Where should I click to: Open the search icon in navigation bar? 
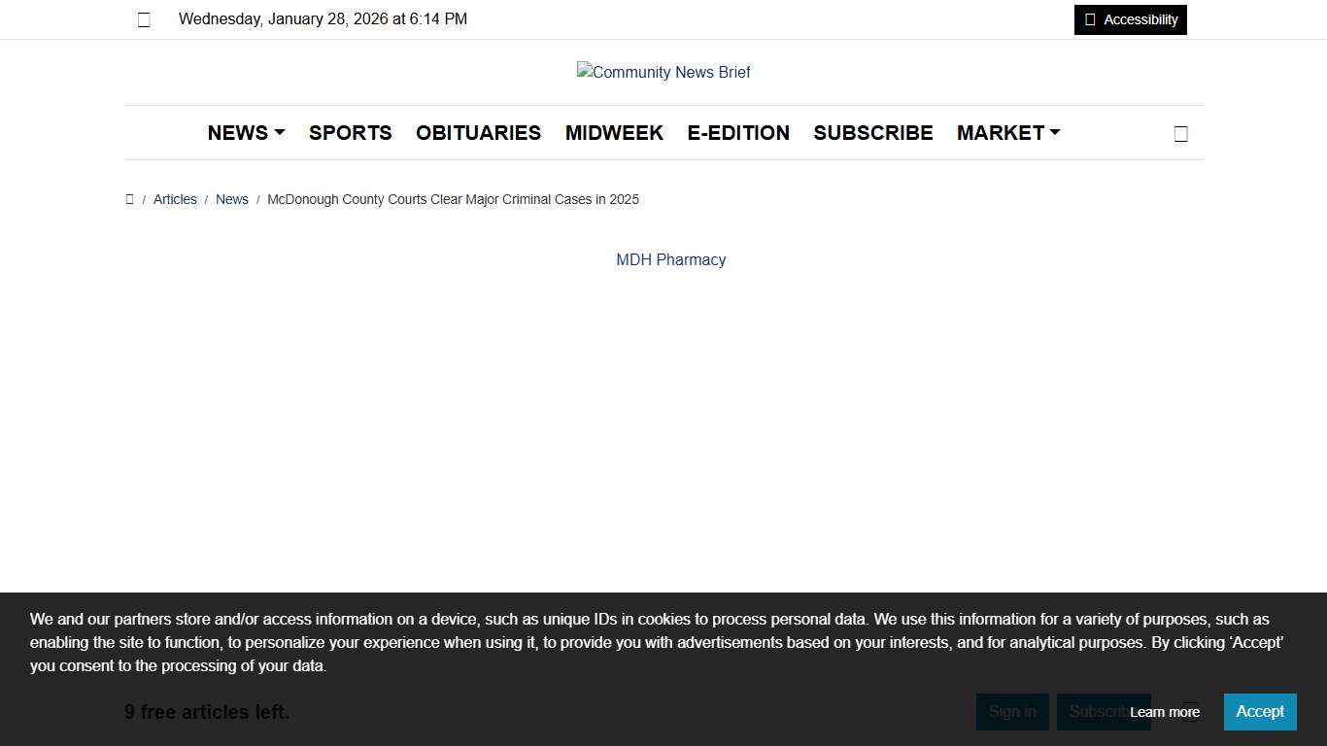tap(1180, 134)
